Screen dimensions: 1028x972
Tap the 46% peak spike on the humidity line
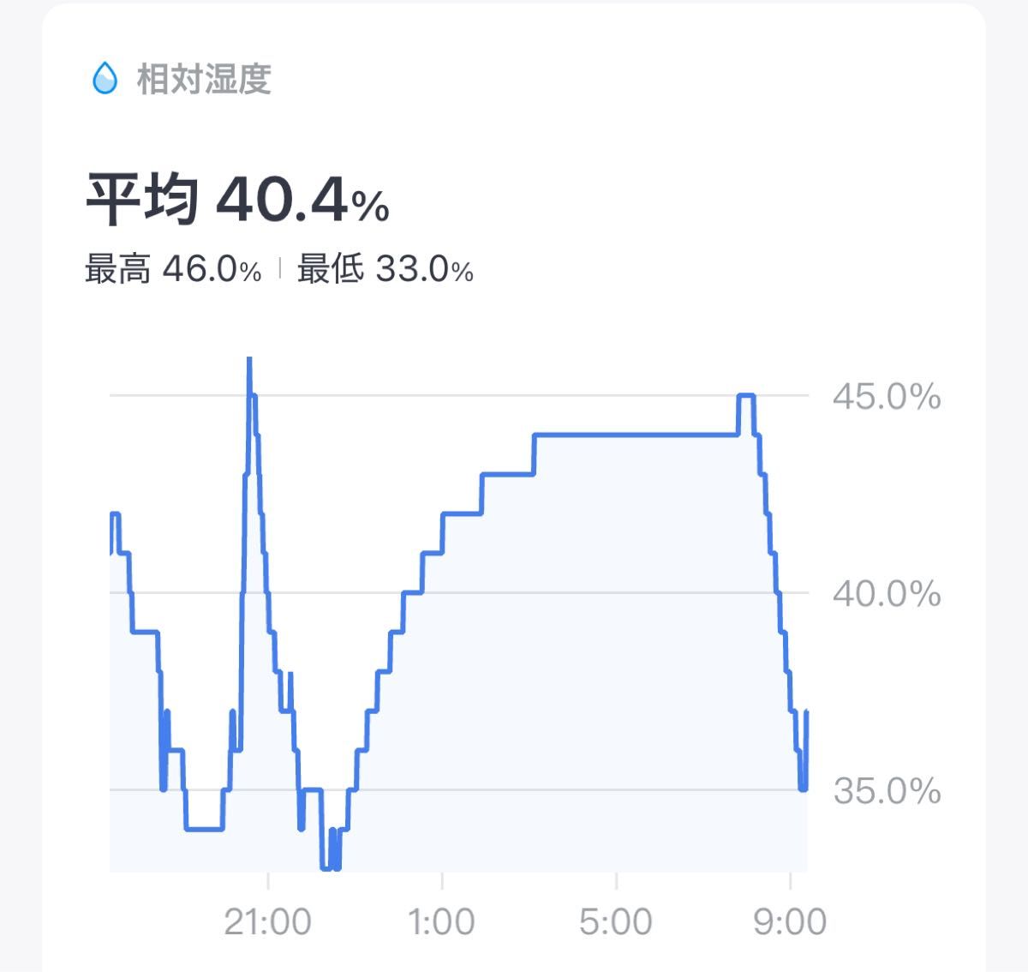(249, 362)
